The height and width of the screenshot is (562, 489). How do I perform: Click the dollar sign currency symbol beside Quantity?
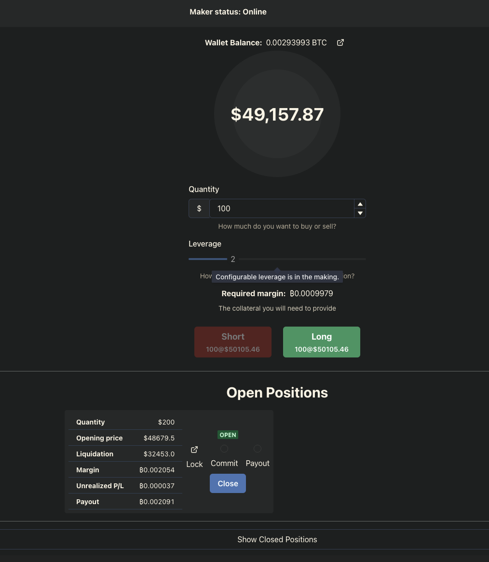pos(199,208)
